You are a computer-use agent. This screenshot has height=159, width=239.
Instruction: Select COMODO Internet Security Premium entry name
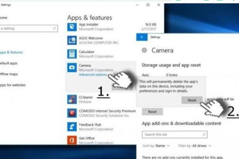[x=107, y=111]
